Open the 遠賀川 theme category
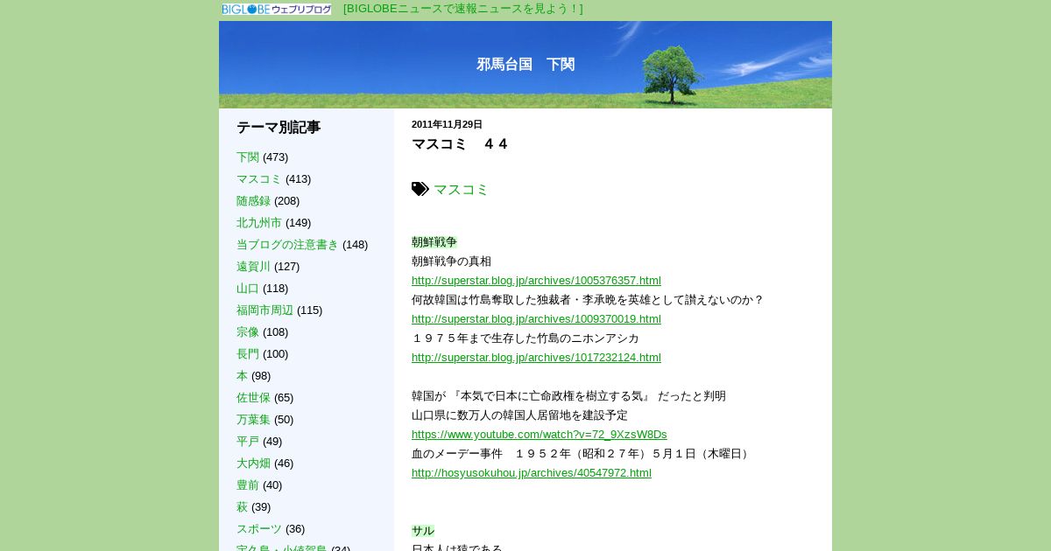 click(253, 267)
